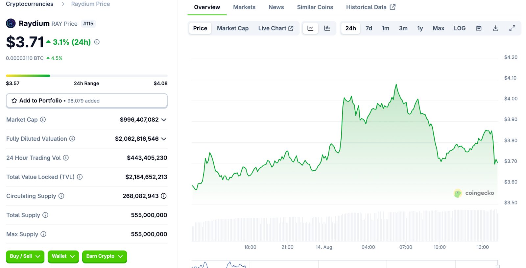Open the calendar date range picker icon

(479, 28)
